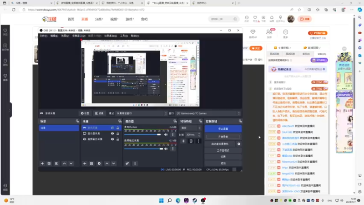This screenshot has width=364, height=205.
Task: Click the search magnifier in Douyu search box
Action: click(235, 19)
